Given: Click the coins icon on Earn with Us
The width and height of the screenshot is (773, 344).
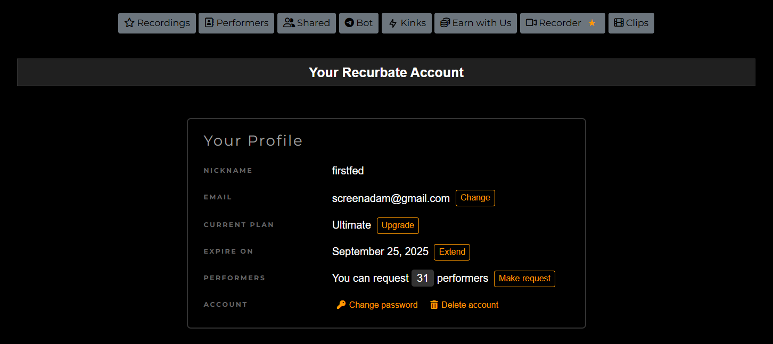Looking at the screenshot, I should [x=445, y=23].
